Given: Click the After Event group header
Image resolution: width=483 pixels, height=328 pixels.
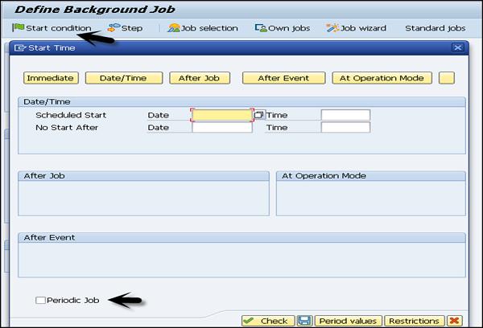Looking at the screenshot, I should click(x=242, y=237).
